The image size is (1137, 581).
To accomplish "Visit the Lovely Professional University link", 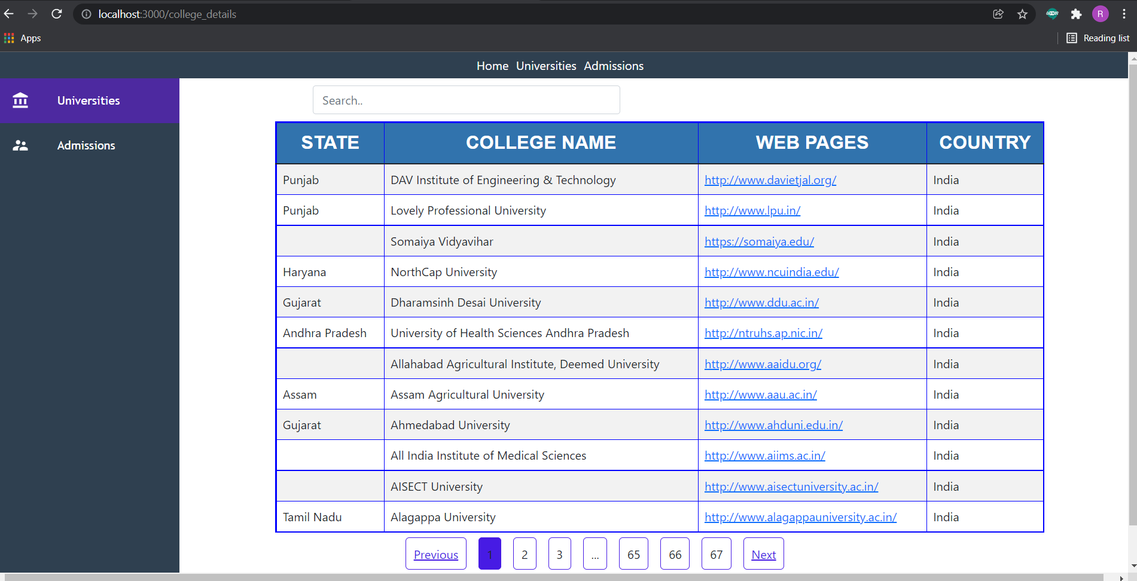I will coord(752,210).
